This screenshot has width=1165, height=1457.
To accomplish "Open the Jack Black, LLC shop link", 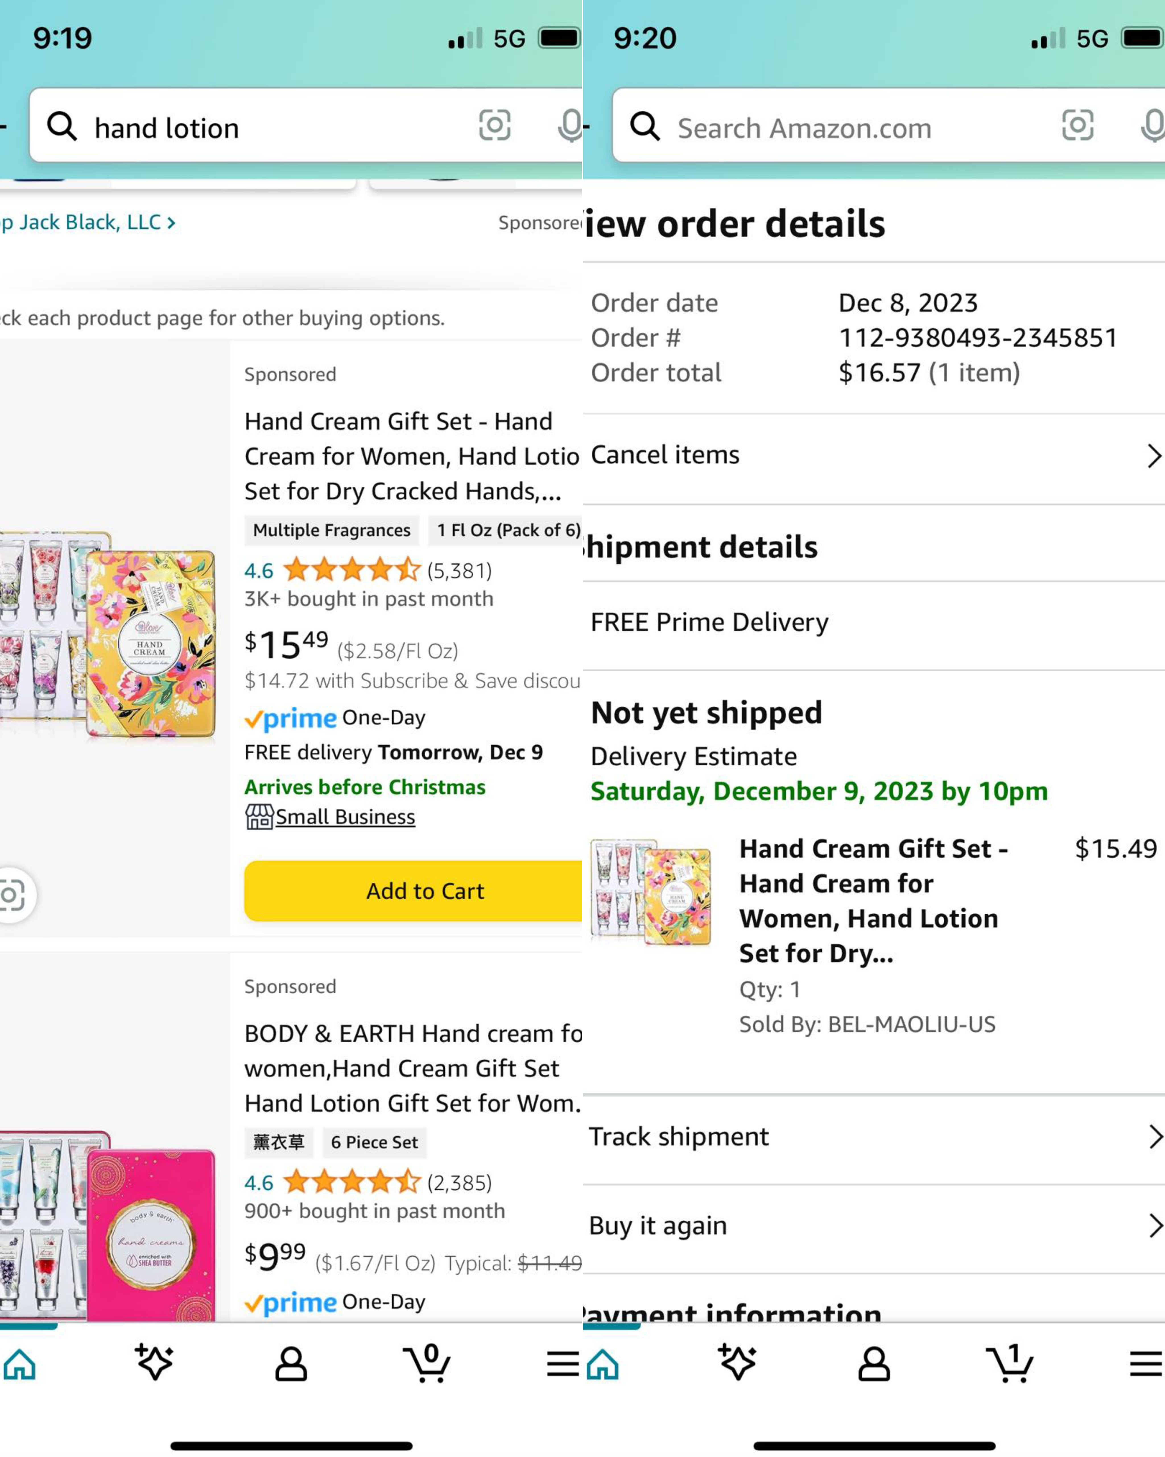I will (88, 222).
